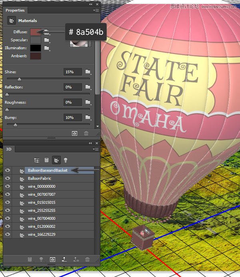Hide BalloonFabric material visibility eye
The height and width of the screenshot is (277, 240).
click(x=8, y=178)
